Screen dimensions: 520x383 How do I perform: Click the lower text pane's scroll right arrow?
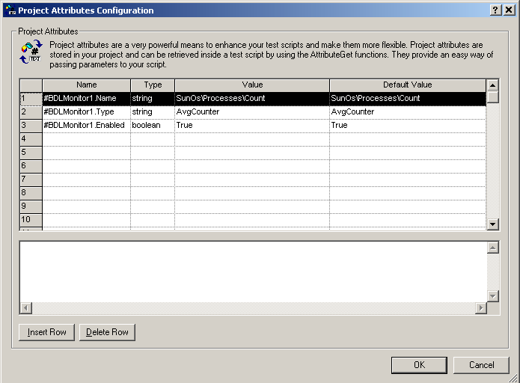pyautogui.click(x=479, y=308)
